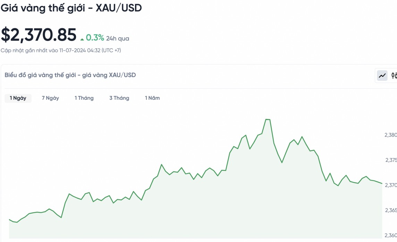The width and height of the screenshot is (397, 242).
Task: Click the green up-triangle price change icon
Action: (82, 39)
